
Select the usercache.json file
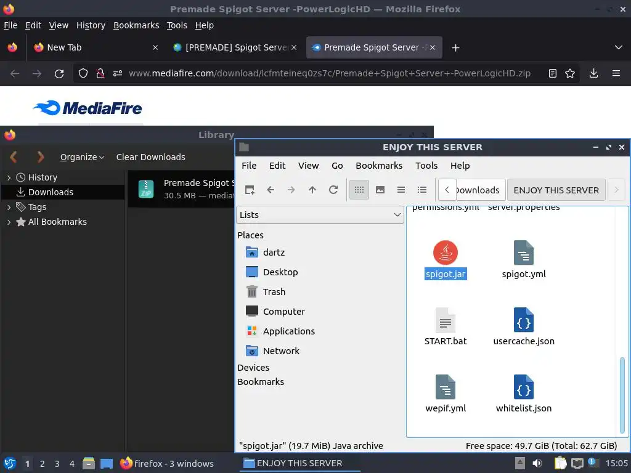(x=524, y=326)
